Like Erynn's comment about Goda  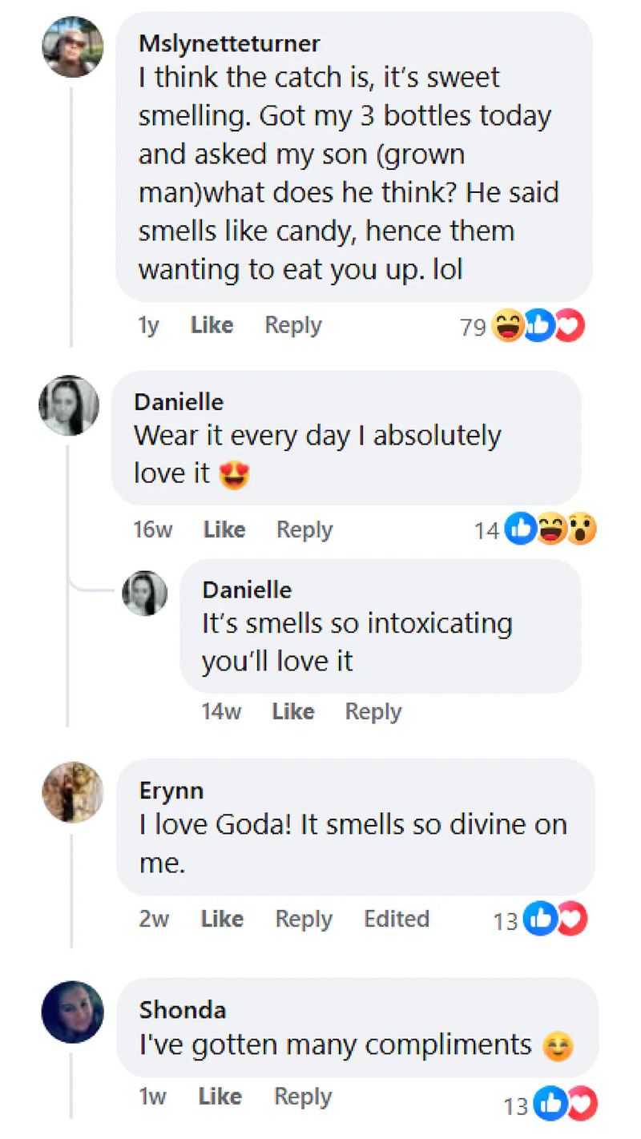click(x=222, y=919)
